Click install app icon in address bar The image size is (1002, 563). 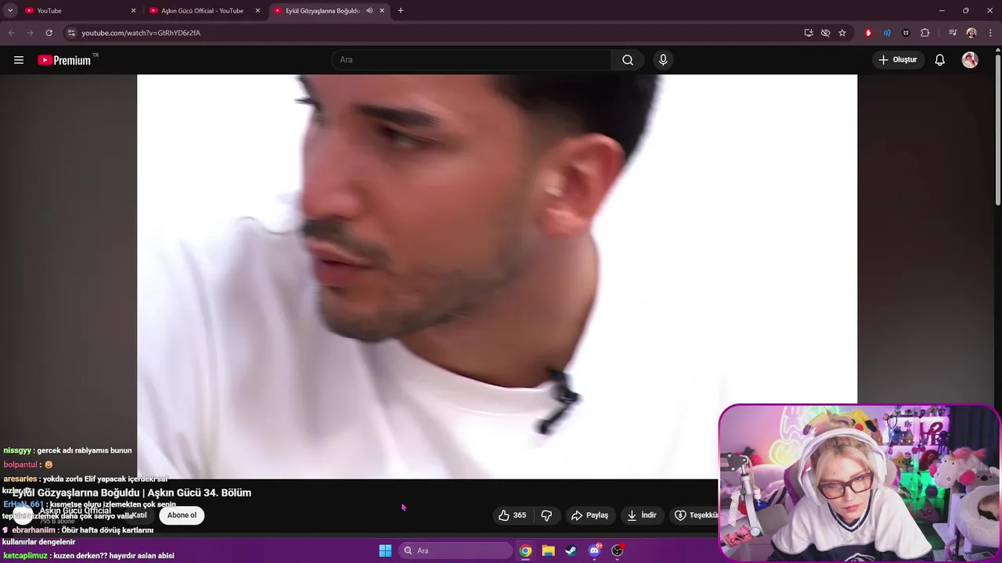809,33
